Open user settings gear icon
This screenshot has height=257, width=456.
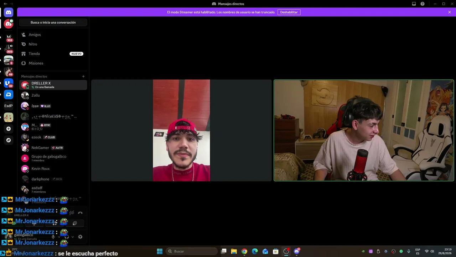point(80,237)
